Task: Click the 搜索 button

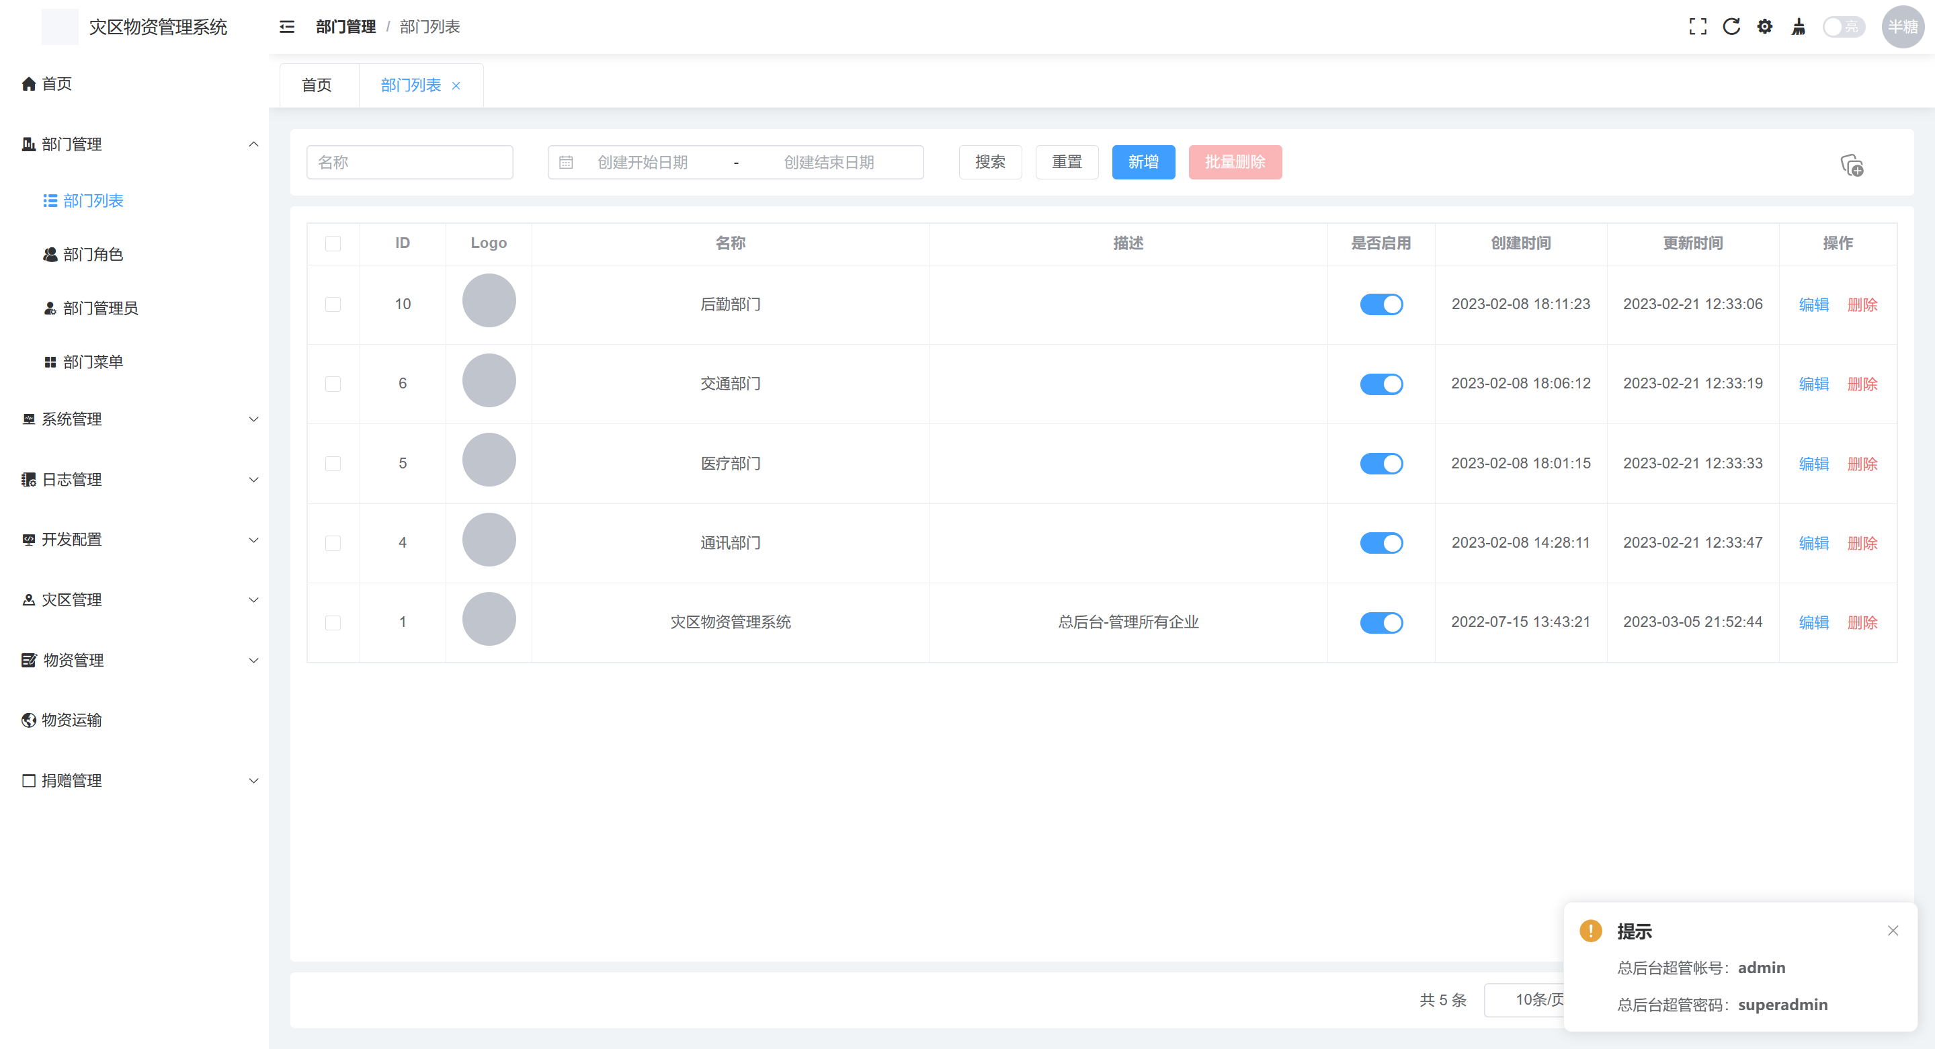Action: pyautogui.click(x=990, y=162)
